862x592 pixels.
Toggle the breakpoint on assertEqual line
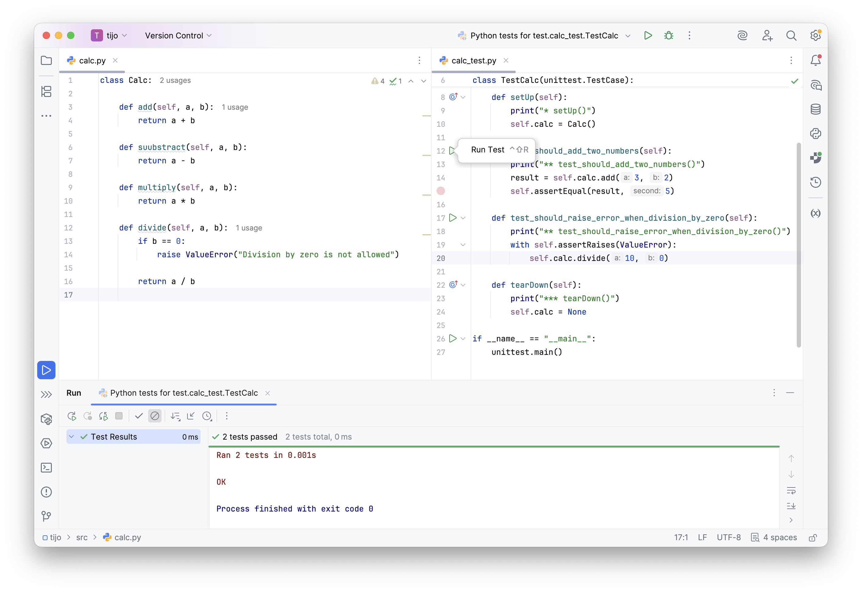coord(441,191)
